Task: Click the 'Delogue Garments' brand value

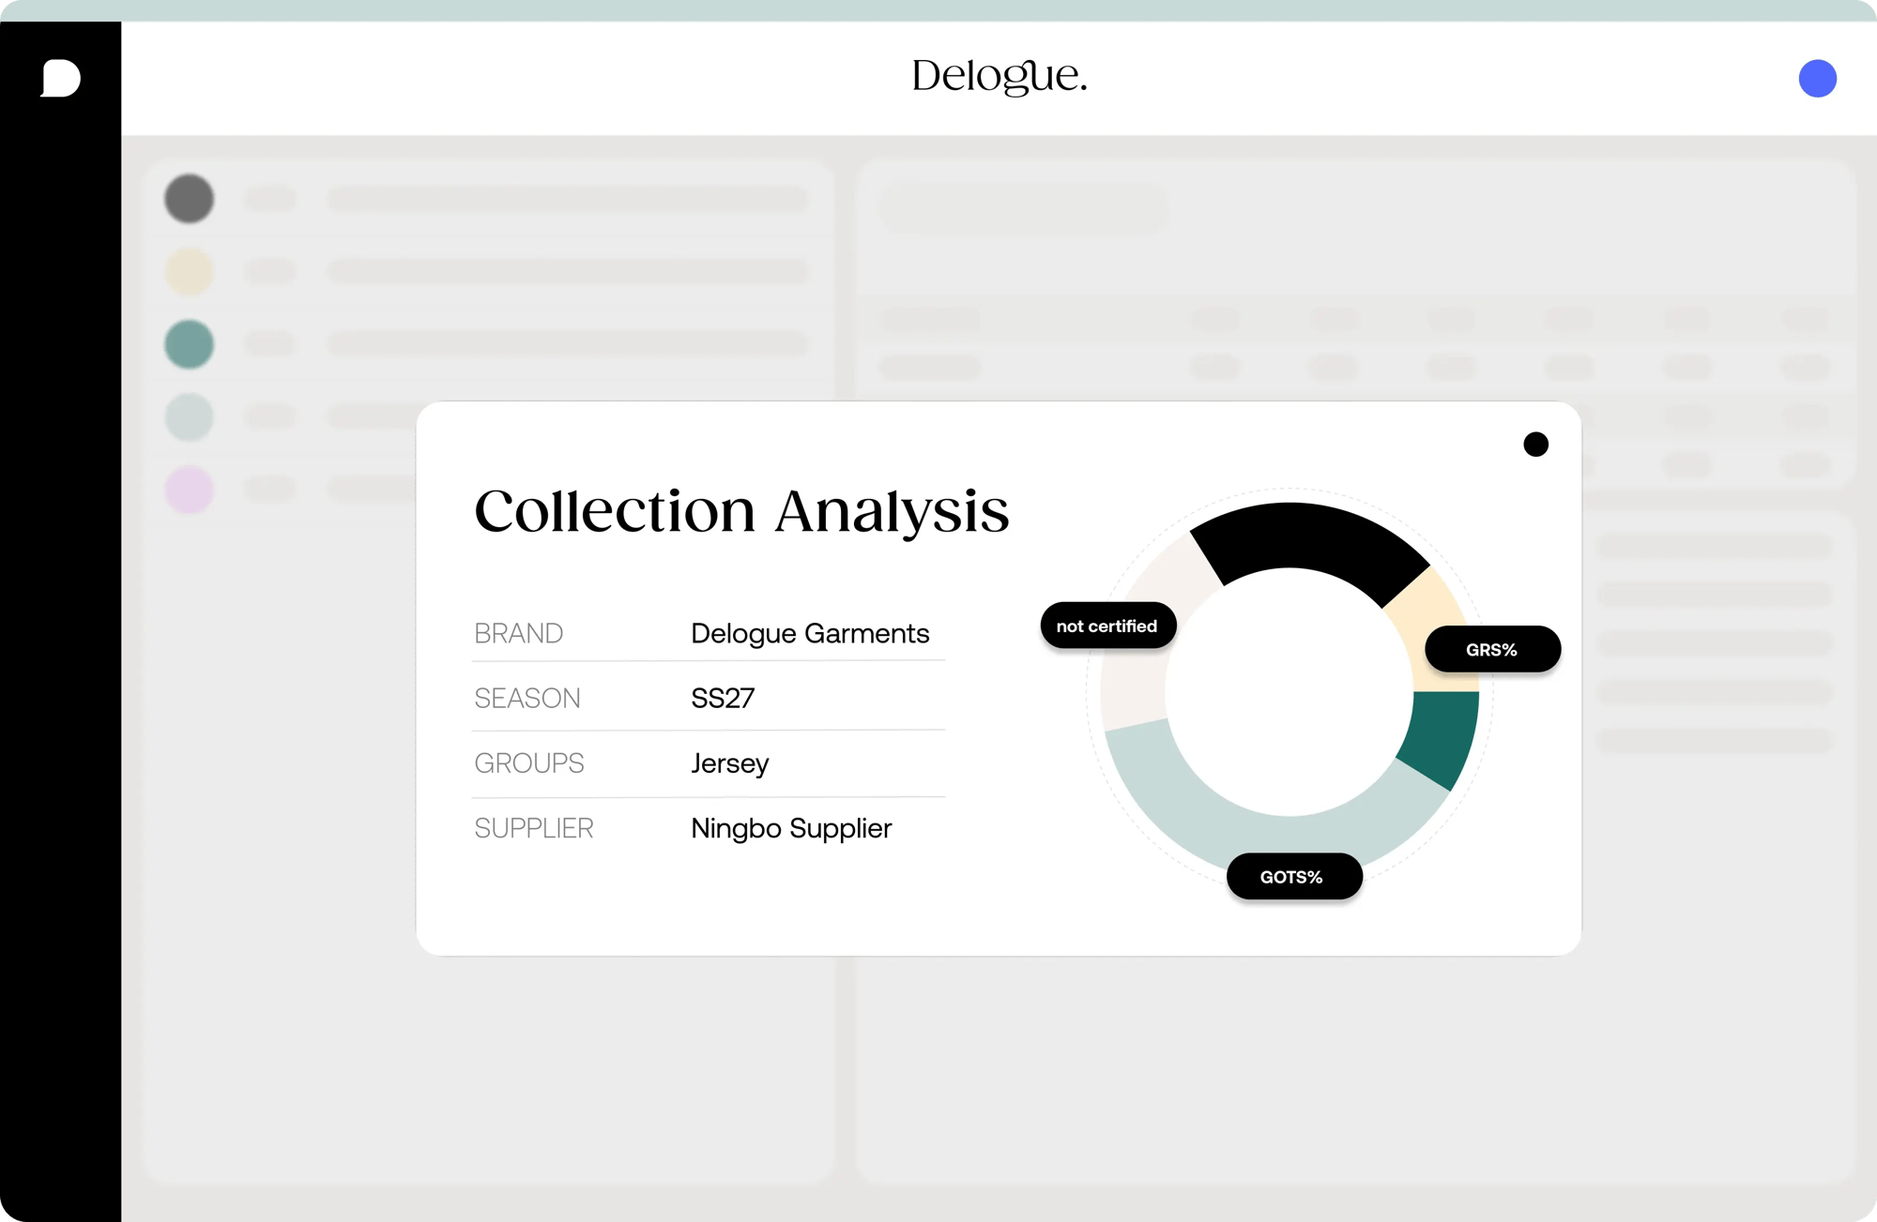Action: click(x=809, y=633)
